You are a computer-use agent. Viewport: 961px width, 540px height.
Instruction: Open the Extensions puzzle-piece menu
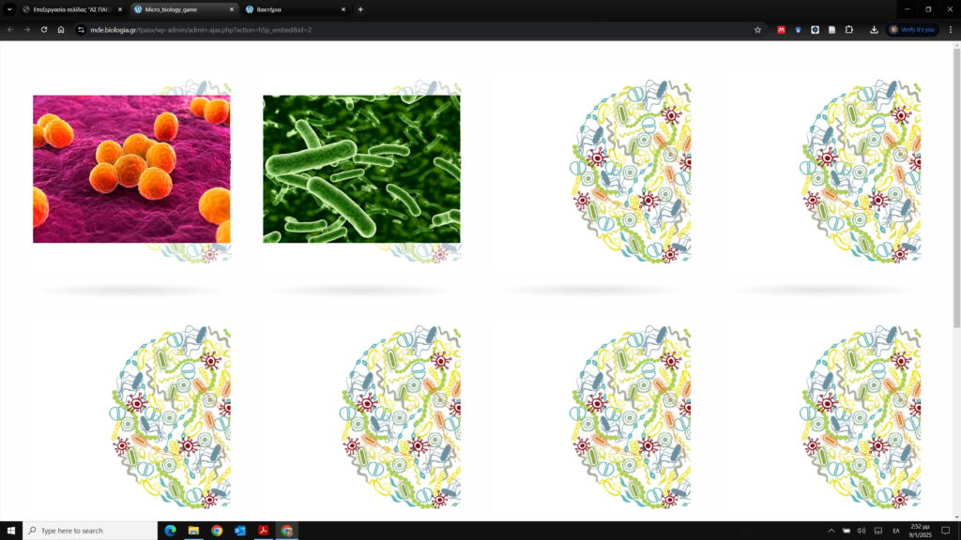point(848,29)
